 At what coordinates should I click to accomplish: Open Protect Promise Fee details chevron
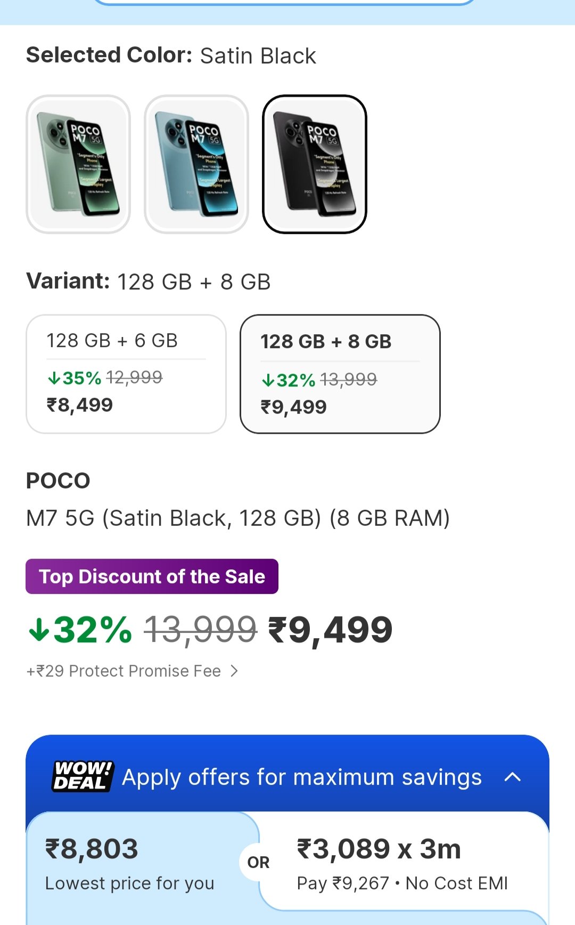point(234,671)
